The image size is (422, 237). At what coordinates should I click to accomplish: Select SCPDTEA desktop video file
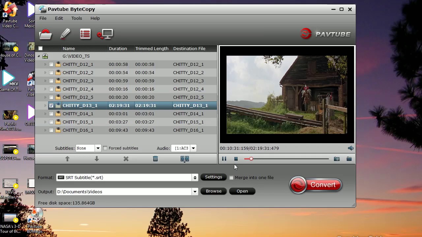(10, 152)
